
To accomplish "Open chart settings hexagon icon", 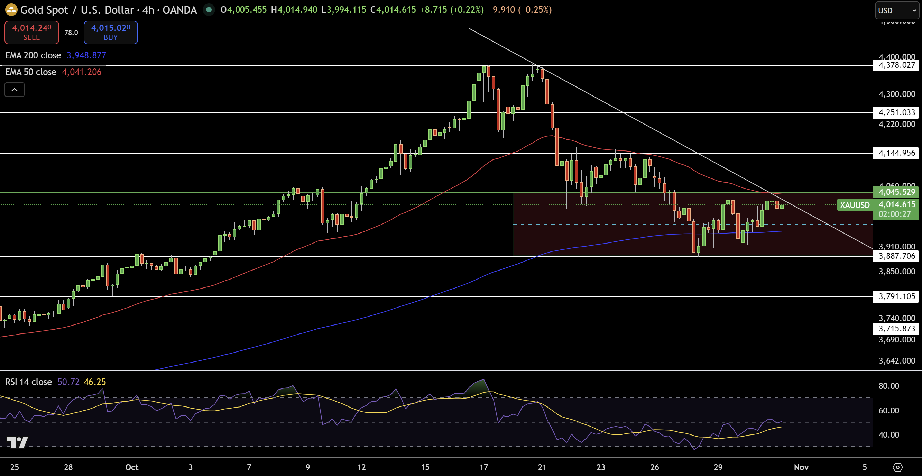I will point(897,467).
